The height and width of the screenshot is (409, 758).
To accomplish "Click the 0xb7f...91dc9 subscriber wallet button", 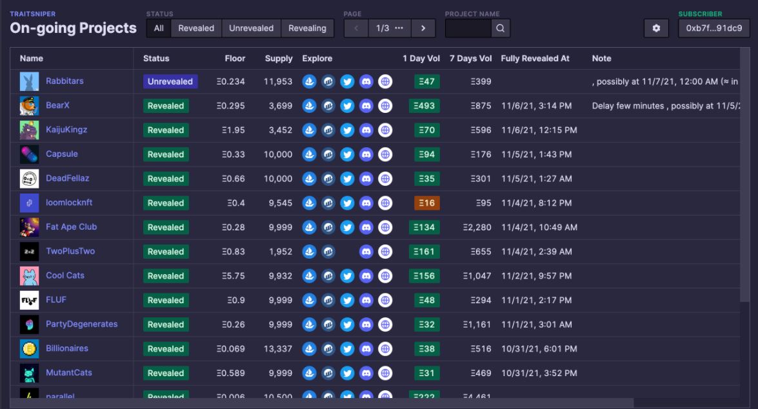I will pyautogui.click(x=713, y=28).
